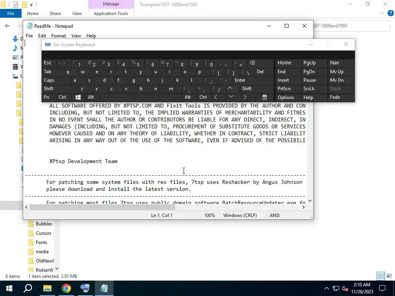Image resolution: width=395 pixels, height=296 pixels.
Task: Show hidden tray icons chevron
Action: tap(326, 288)
